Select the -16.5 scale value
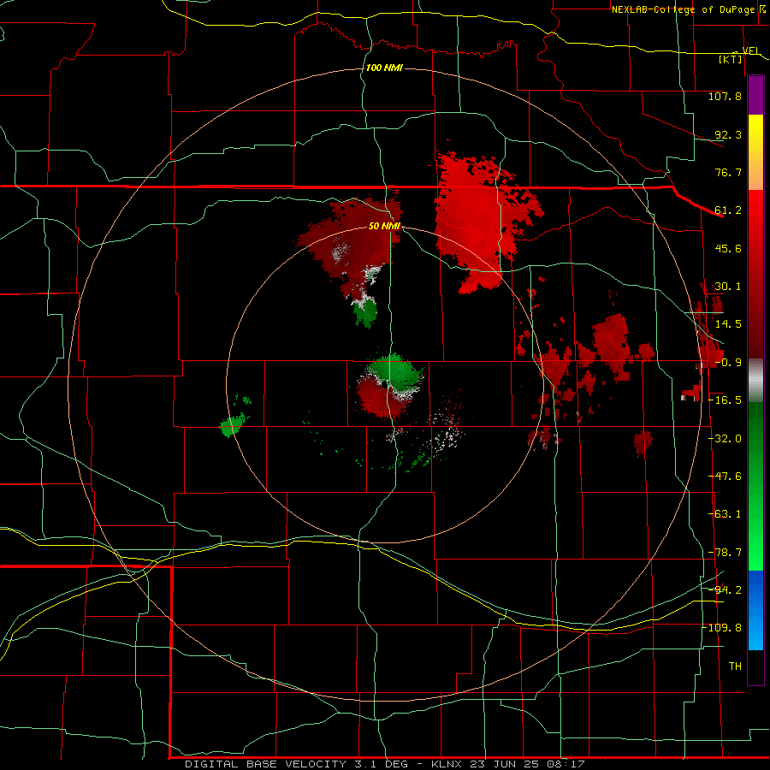This screenshot has width=770, height=770. pyautogui.click(x=725, y=400)
